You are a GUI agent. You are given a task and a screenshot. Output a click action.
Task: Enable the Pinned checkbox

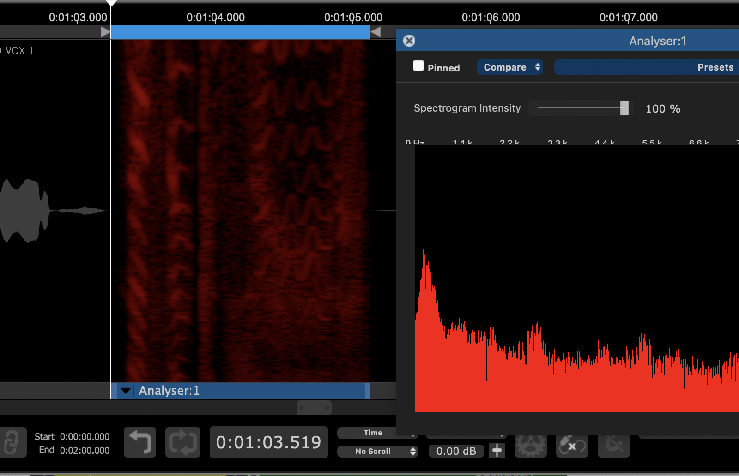[418, 66]
